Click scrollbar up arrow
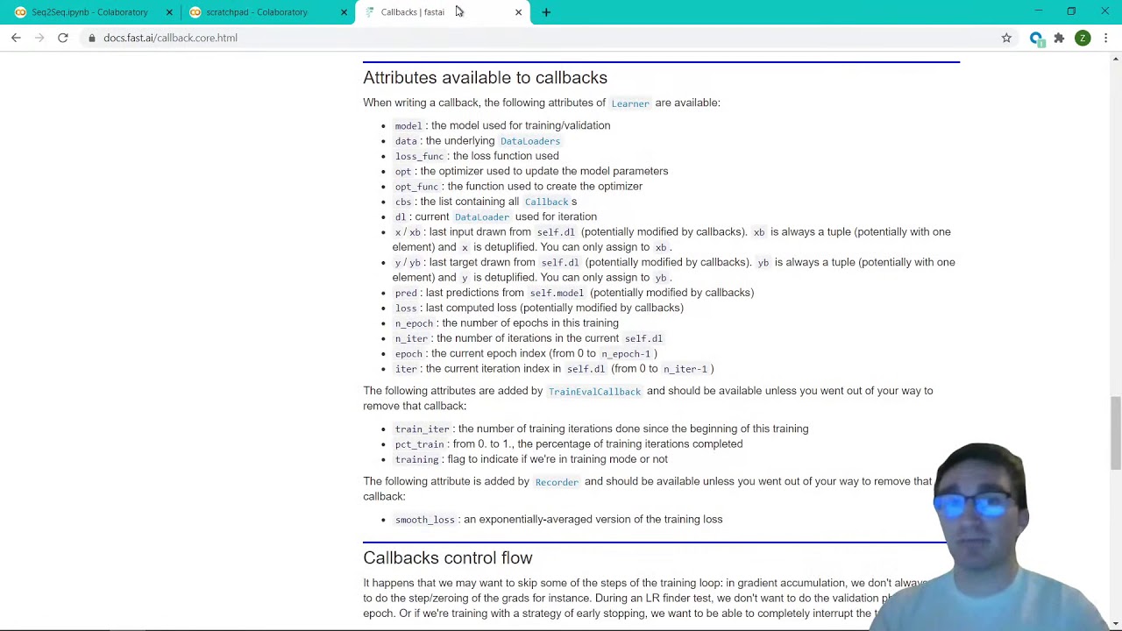This screenshot has width=1122, height=631. point(1115,59)
